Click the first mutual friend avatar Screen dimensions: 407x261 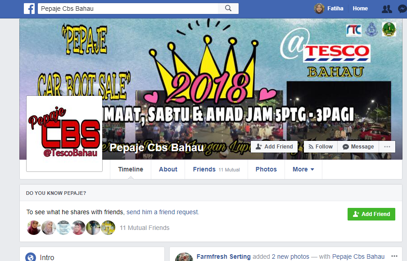[34, 228]
